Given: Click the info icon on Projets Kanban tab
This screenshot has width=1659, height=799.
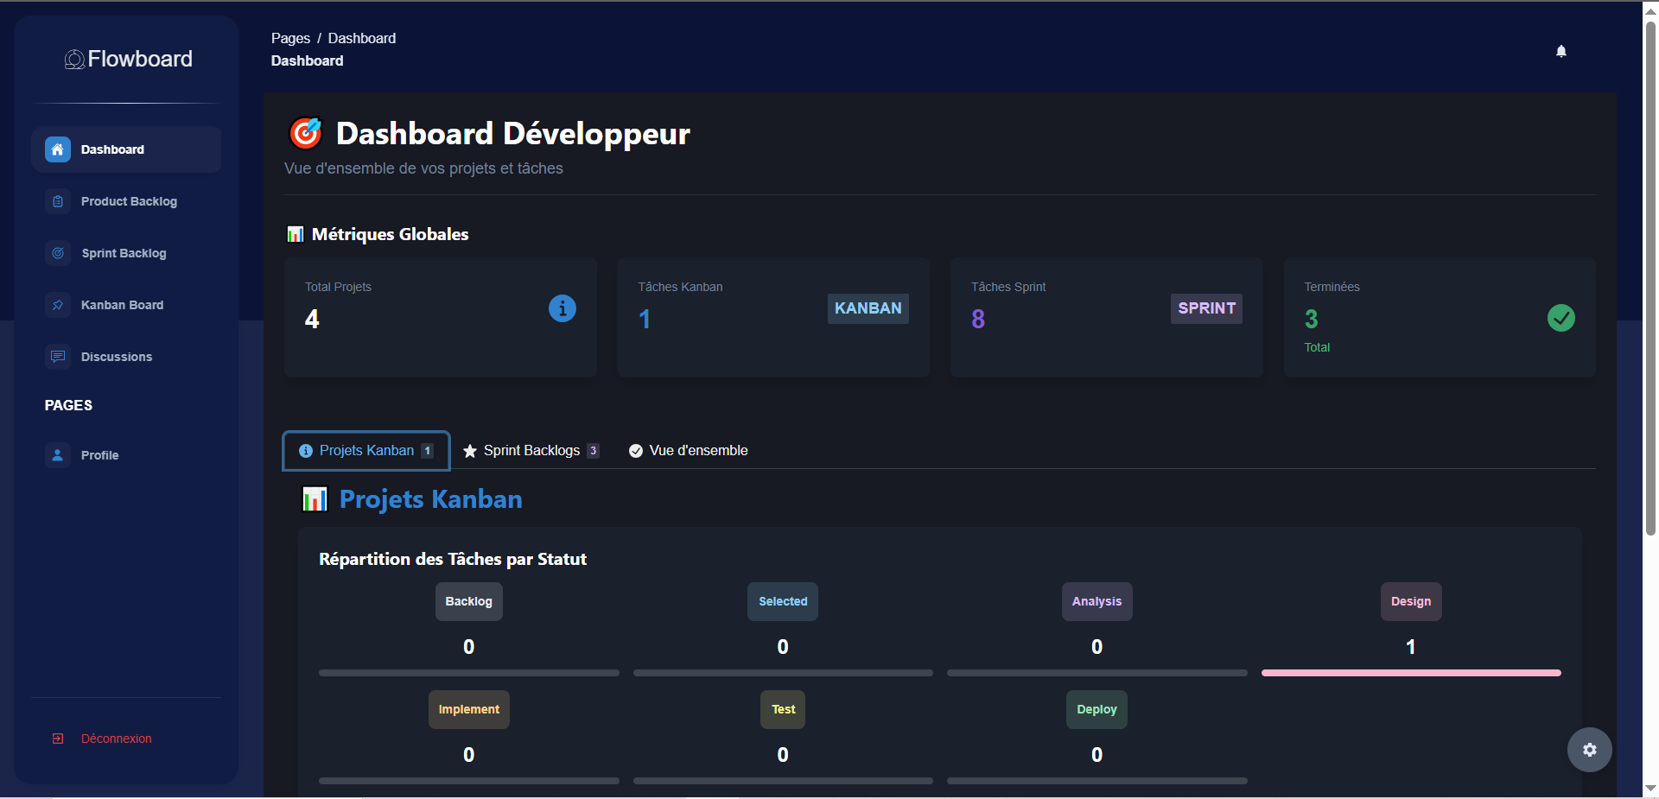Looking at the screenshot, I should [306, 451].
